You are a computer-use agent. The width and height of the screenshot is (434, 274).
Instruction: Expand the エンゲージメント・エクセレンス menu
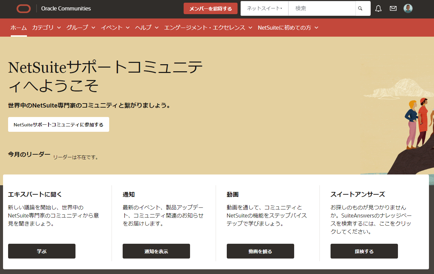[208, 28]
